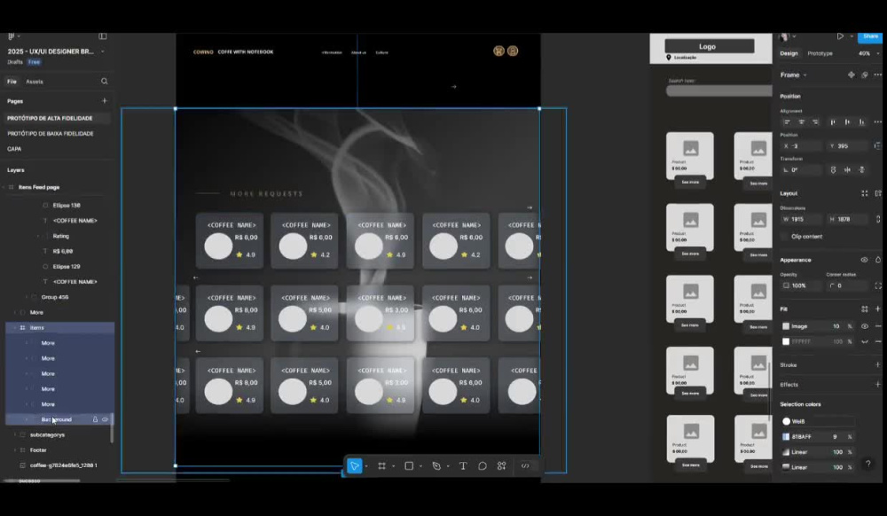Click flip horizontal icon in Transform
Image resolution: width=887 pixels, height=516 pixels.
847,169
